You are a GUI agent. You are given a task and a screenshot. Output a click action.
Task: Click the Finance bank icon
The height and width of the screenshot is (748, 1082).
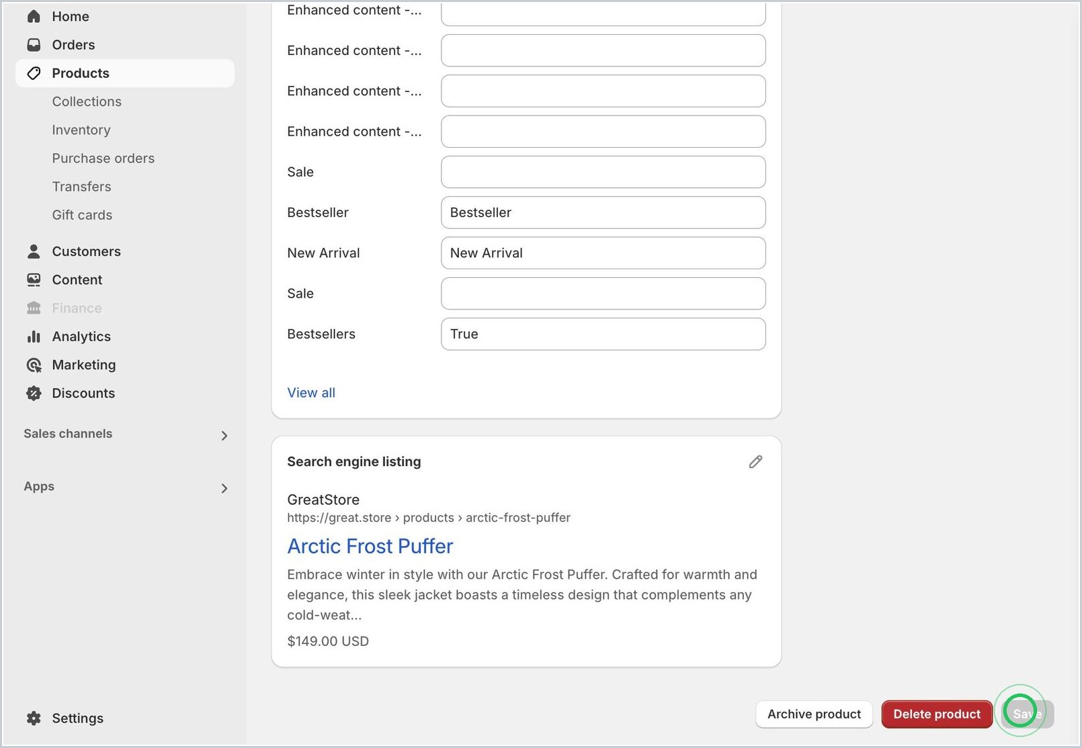[x=34, y=308]
